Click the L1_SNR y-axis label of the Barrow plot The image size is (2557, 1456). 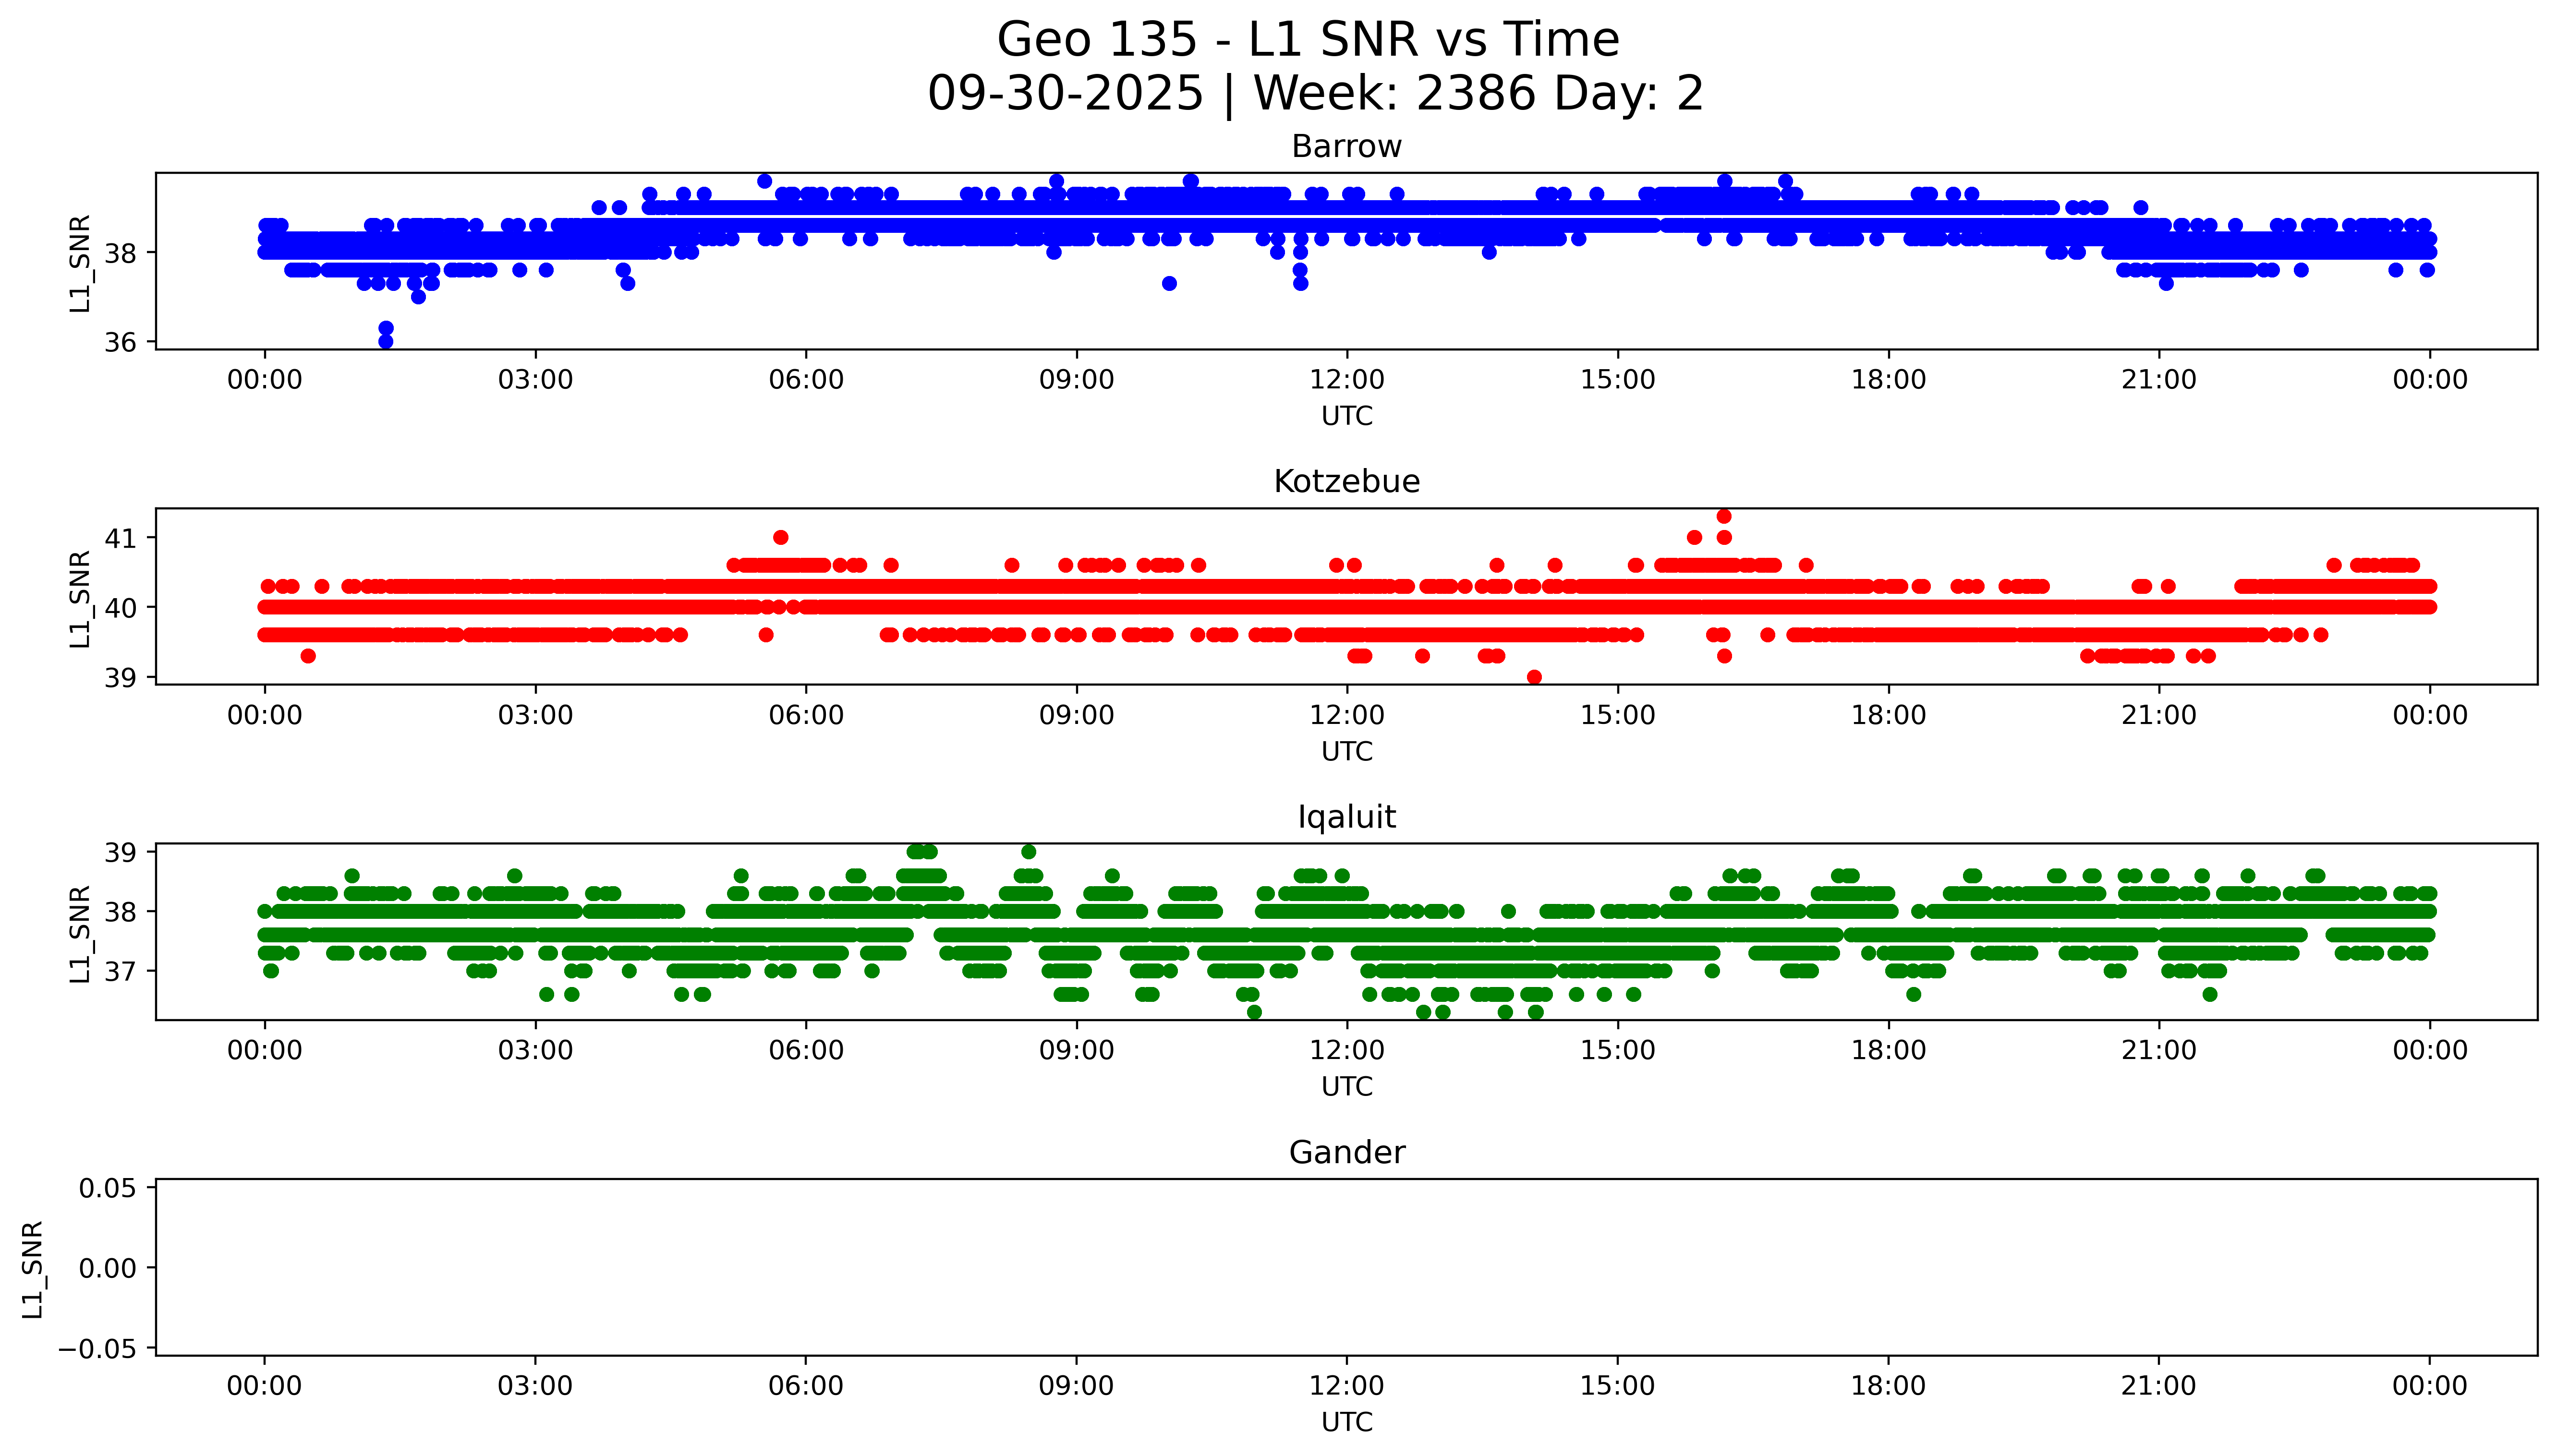click(80, 263)
